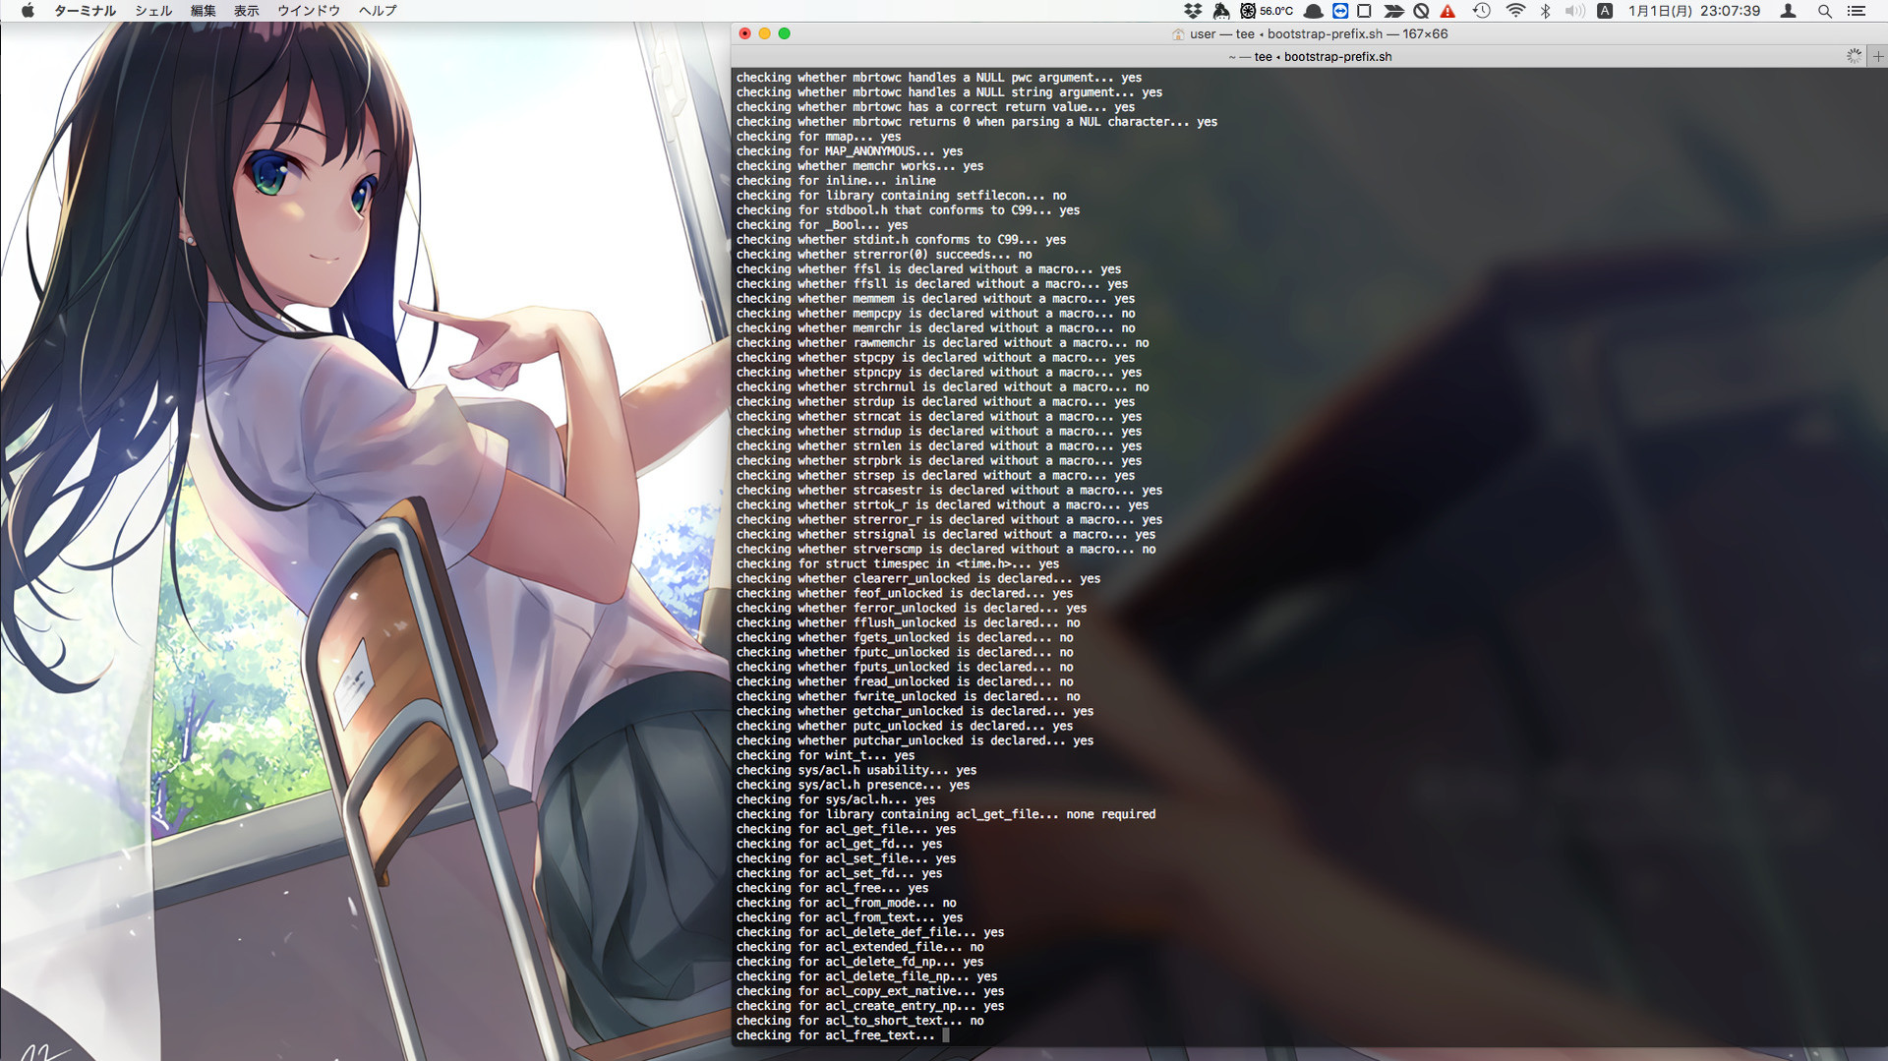Click 'checking for acl_extended_file... no' line
The width and height of the screenshot is (1888, 1061).
[x=859, y=948]
